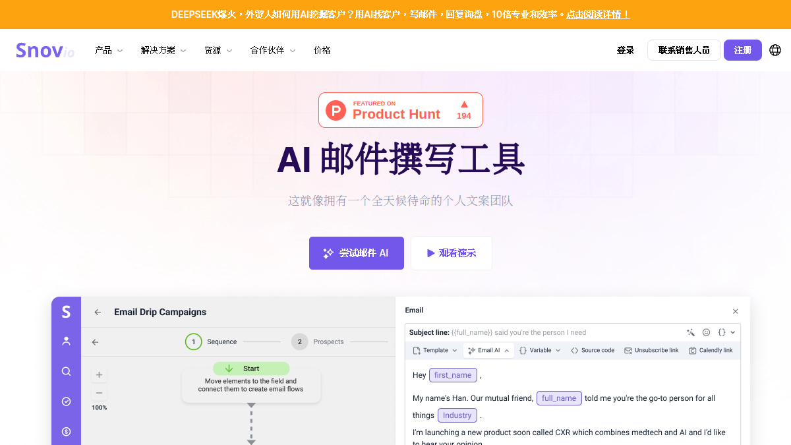
Task: Close the Email panel
Action: 736,311
